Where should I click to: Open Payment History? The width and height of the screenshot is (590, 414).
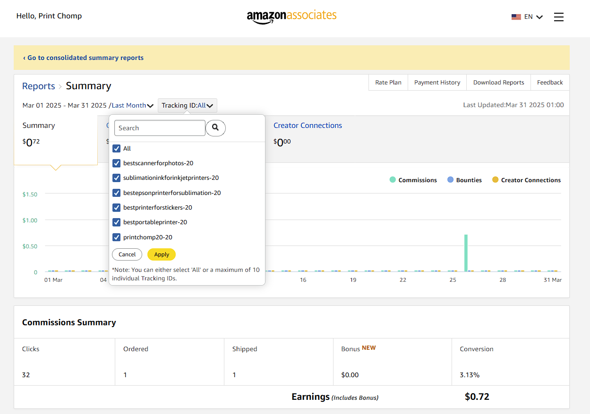(437, 82)
